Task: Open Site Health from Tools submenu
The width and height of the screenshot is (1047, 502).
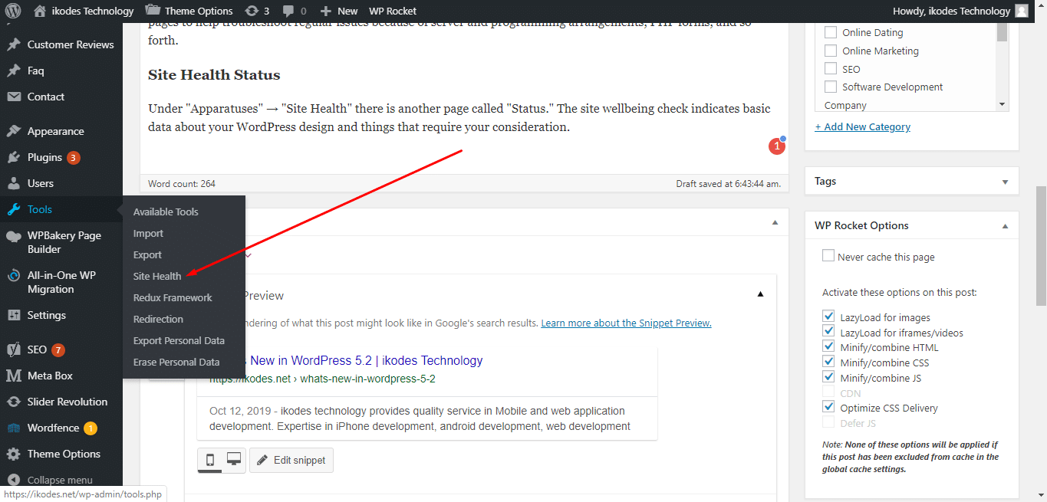Action: 157,276
